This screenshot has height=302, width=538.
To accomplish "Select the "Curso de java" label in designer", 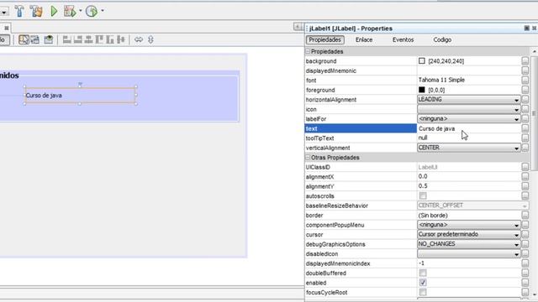I will pos(80,95).
